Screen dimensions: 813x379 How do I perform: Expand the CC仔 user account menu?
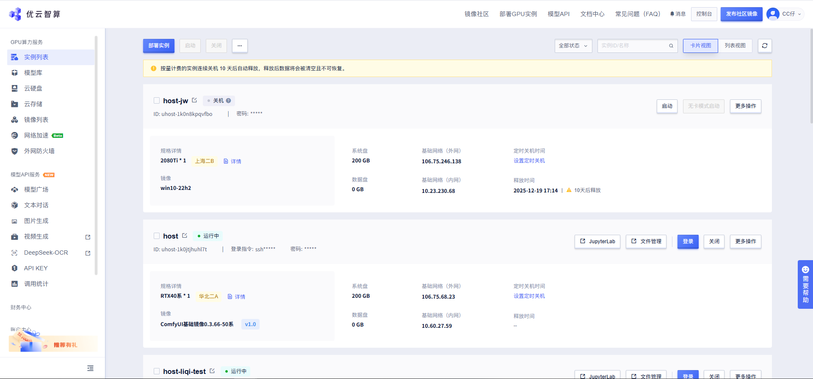(785, 14)
